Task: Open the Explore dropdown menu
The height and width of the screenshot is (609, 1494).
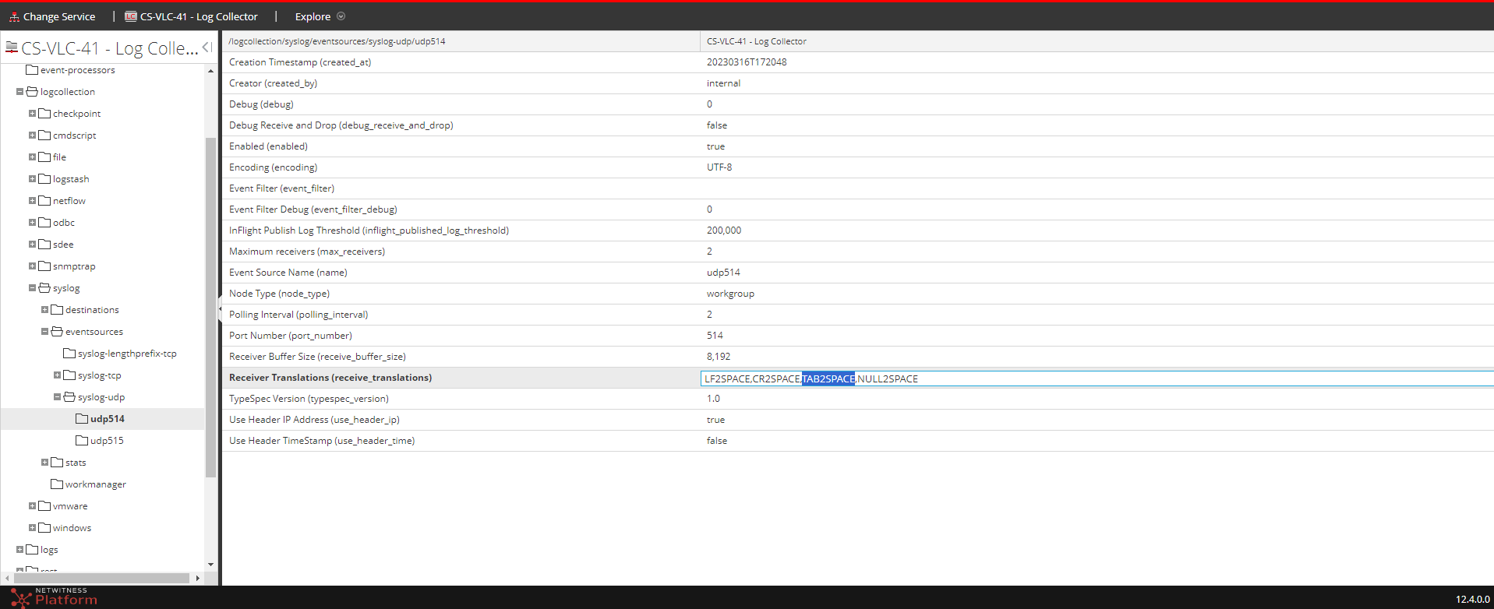Action: pyautogui.click(x=320, y=16)
